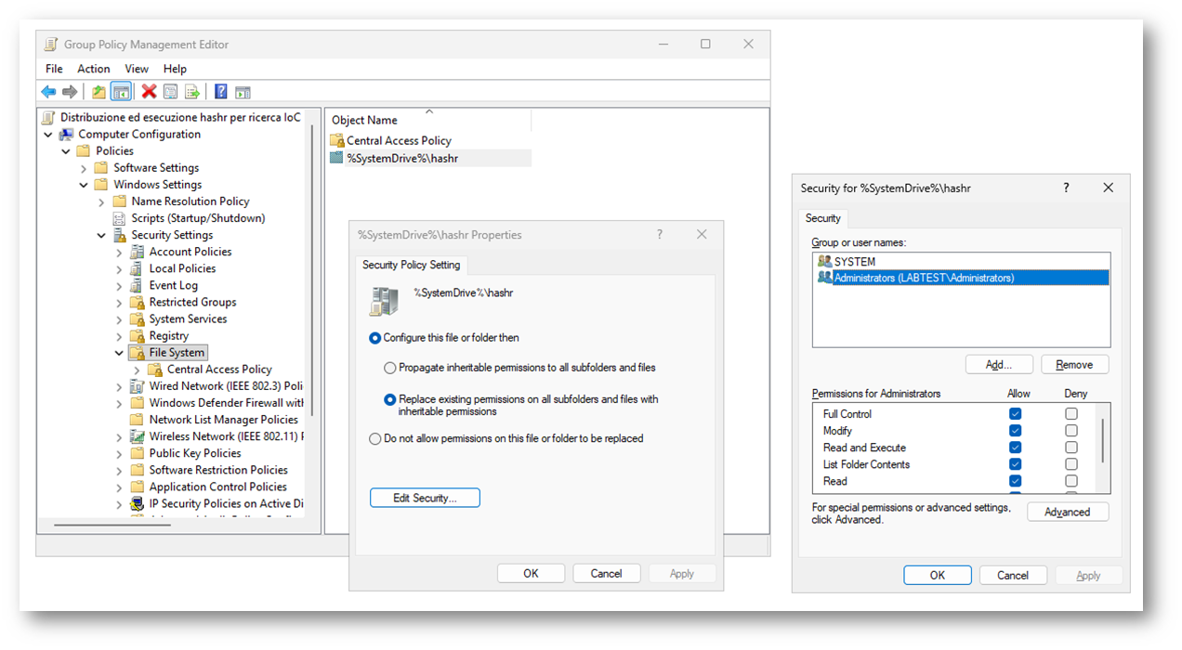Screen dimensions: 1182x650
Task: Collapse the File System tree node
Action: pyautogui.click(x=119, y=353)
